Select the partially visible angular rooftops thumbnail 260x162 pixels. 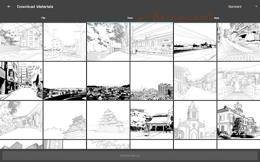point(21,144)
